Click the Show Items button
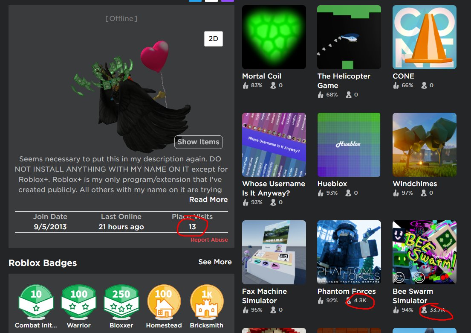This screenshot has height=333, width=471. point(199,142)
